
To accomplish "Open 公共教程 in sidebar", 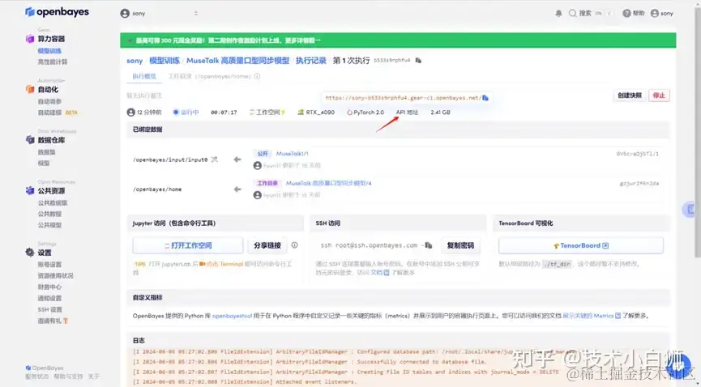I will (x=49, y=214).
